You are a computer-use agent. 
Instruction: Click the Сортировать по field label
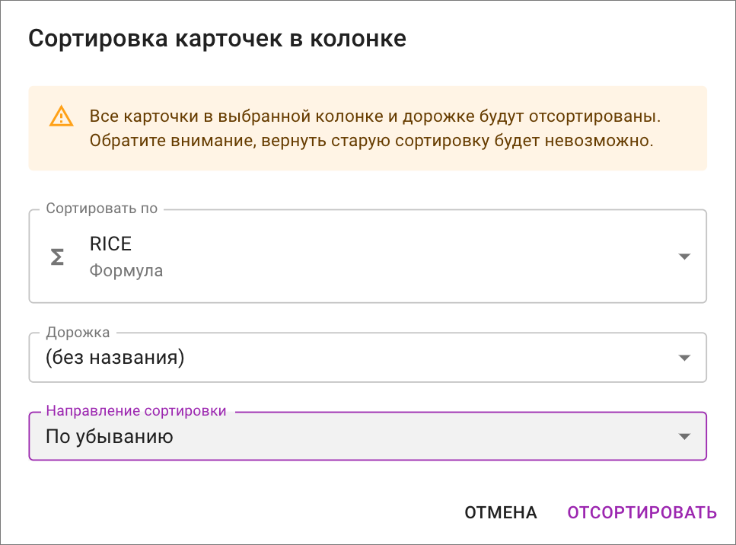tap(102, 209)
